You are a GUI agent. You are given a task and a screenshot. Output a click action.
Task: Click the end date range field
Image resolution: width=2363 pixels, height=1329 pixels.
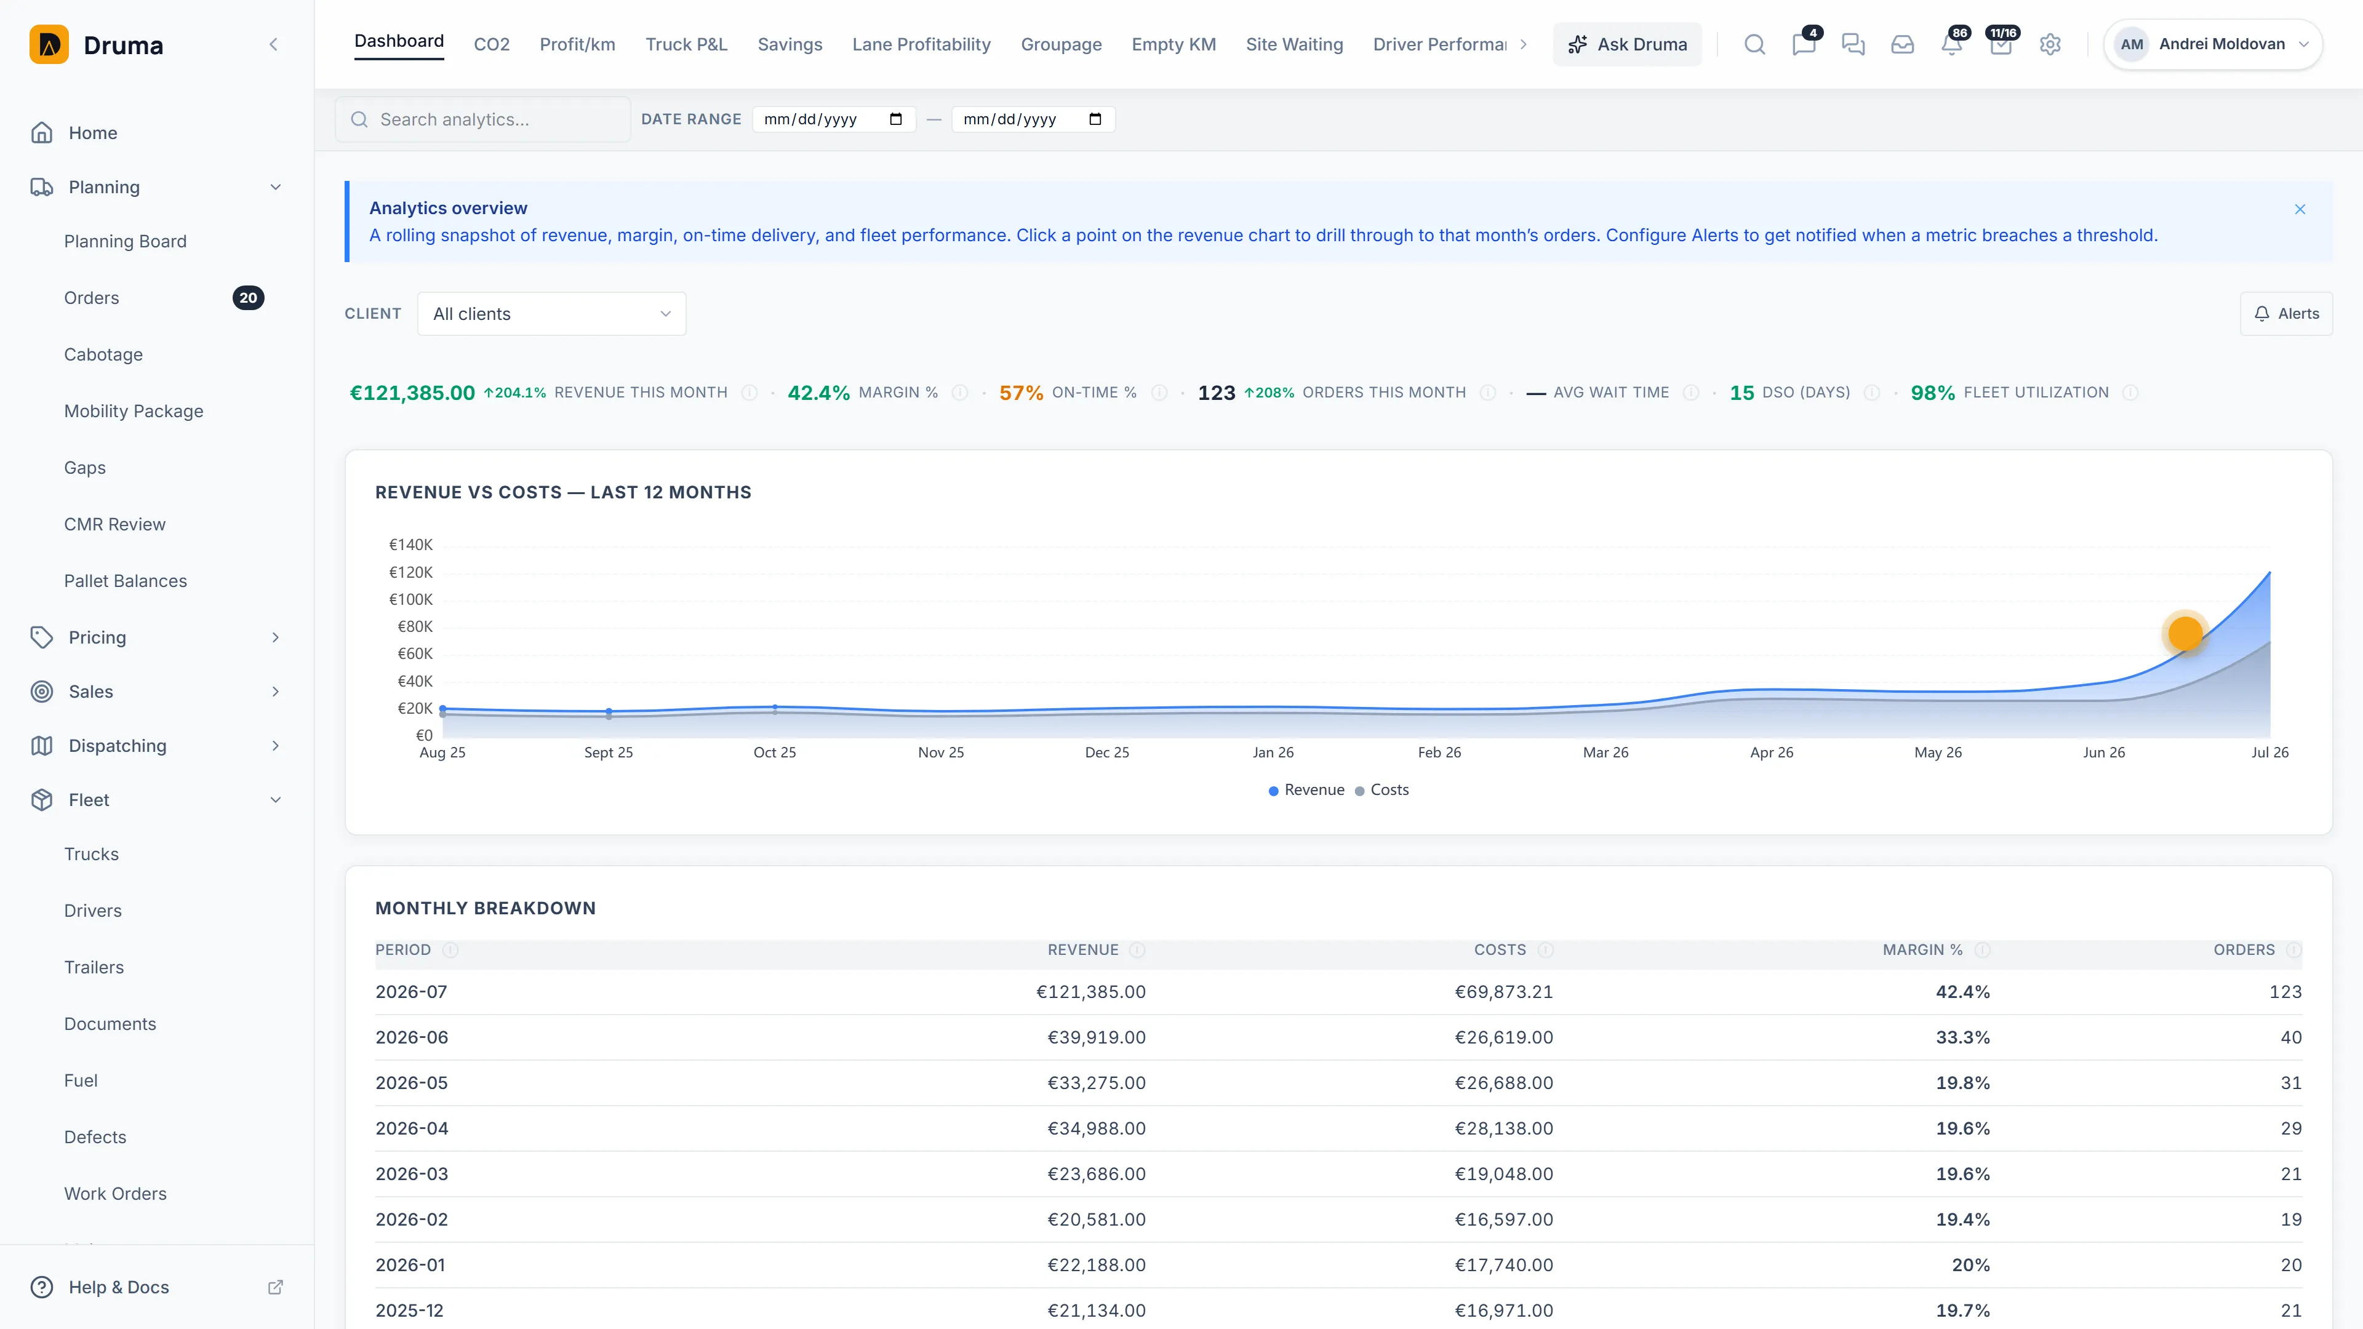tap(1033, 119)
